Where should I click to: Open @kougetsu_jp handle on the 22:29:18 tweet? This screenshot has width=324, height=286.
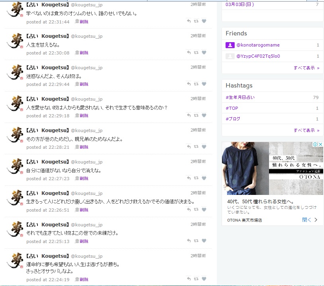click(87, 99)
